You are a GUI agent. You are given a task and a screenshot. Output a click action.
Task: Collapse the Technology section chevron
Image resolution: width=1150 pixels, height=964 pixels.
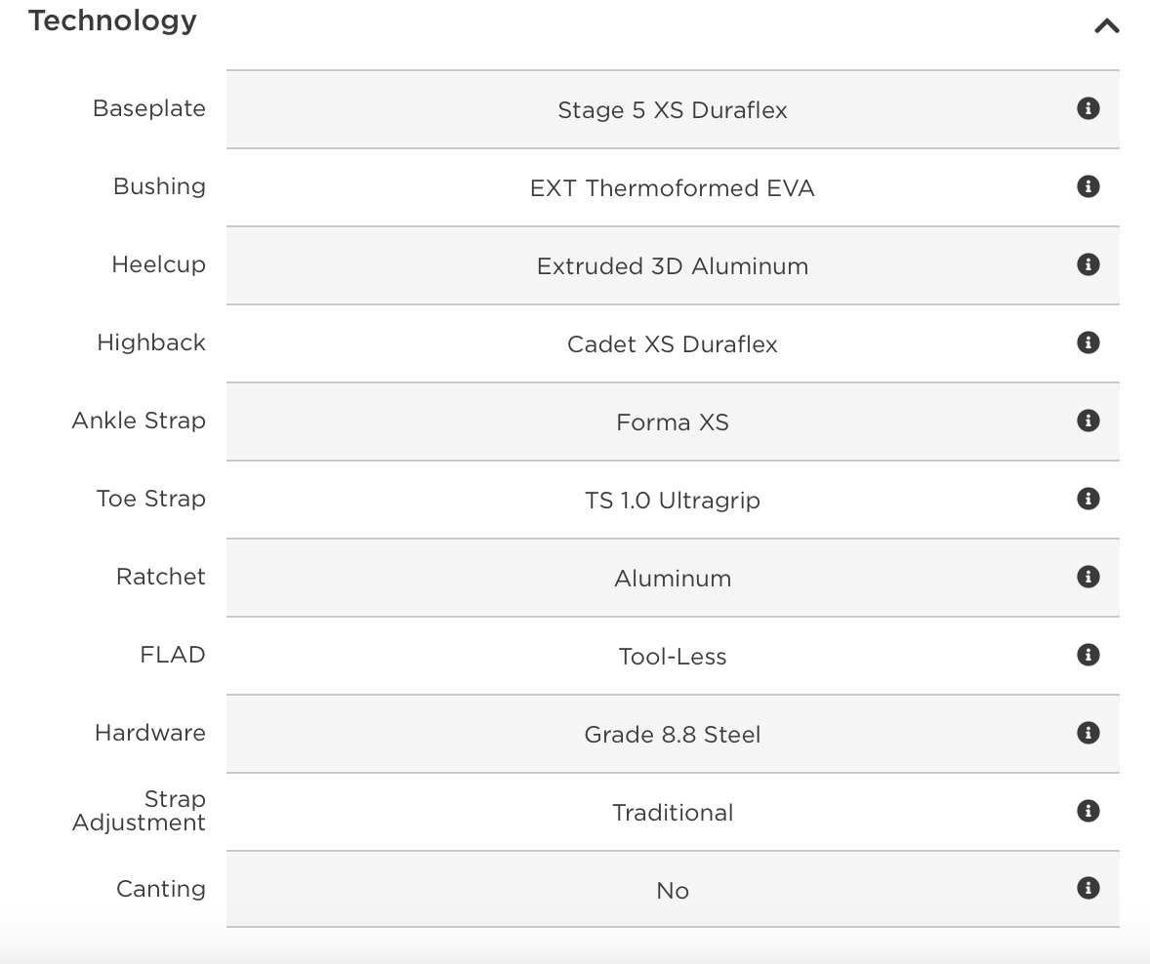click(x=1107, y=26)
